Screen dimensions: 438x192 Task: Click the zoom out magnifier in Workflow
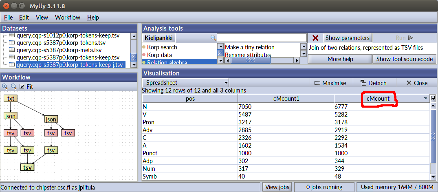point(13,86)
